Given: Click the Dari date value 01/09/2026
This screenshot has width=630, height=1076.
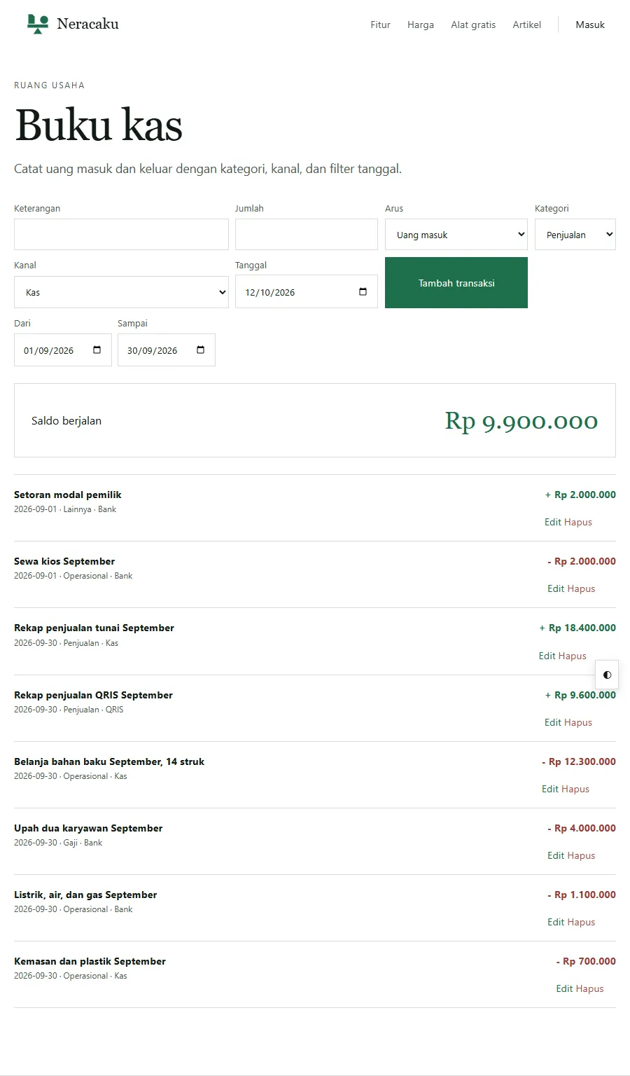Looking at the screenshot, I should tap(48, 351).
